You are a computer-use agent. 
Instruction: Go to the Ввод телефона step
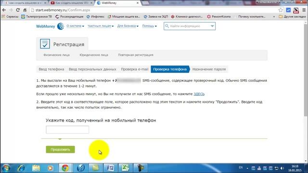pos(51,69)
